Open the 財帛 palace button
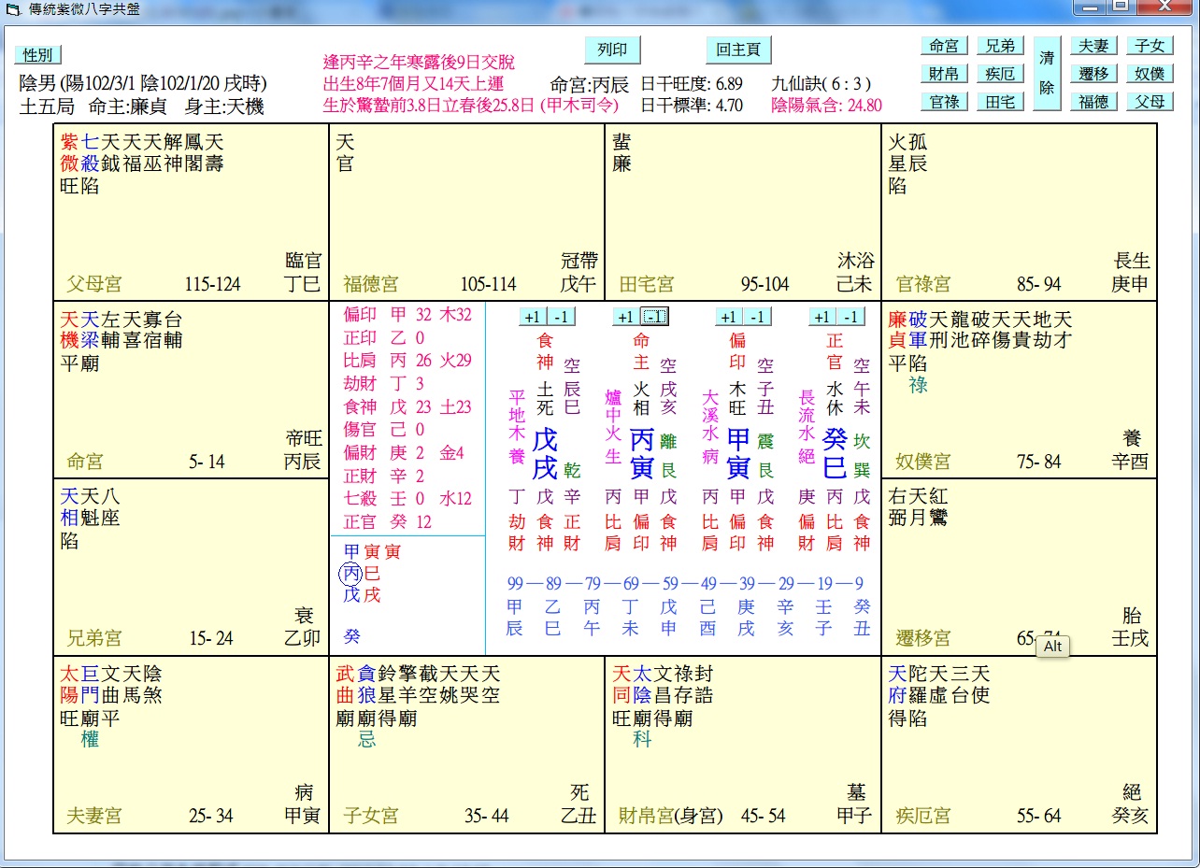This screenshot has height=868, width=1200. click(944, 74)
